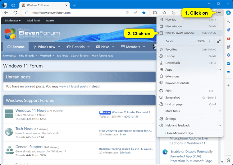Reload the page with Refresh icon
The image size is (233, 165).
[15, 13]
